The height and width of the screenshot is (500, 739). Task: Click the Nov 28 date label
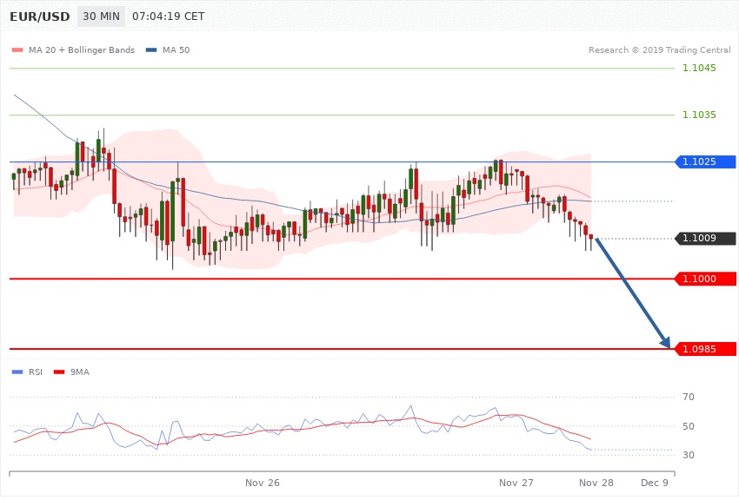coord(596,482)
